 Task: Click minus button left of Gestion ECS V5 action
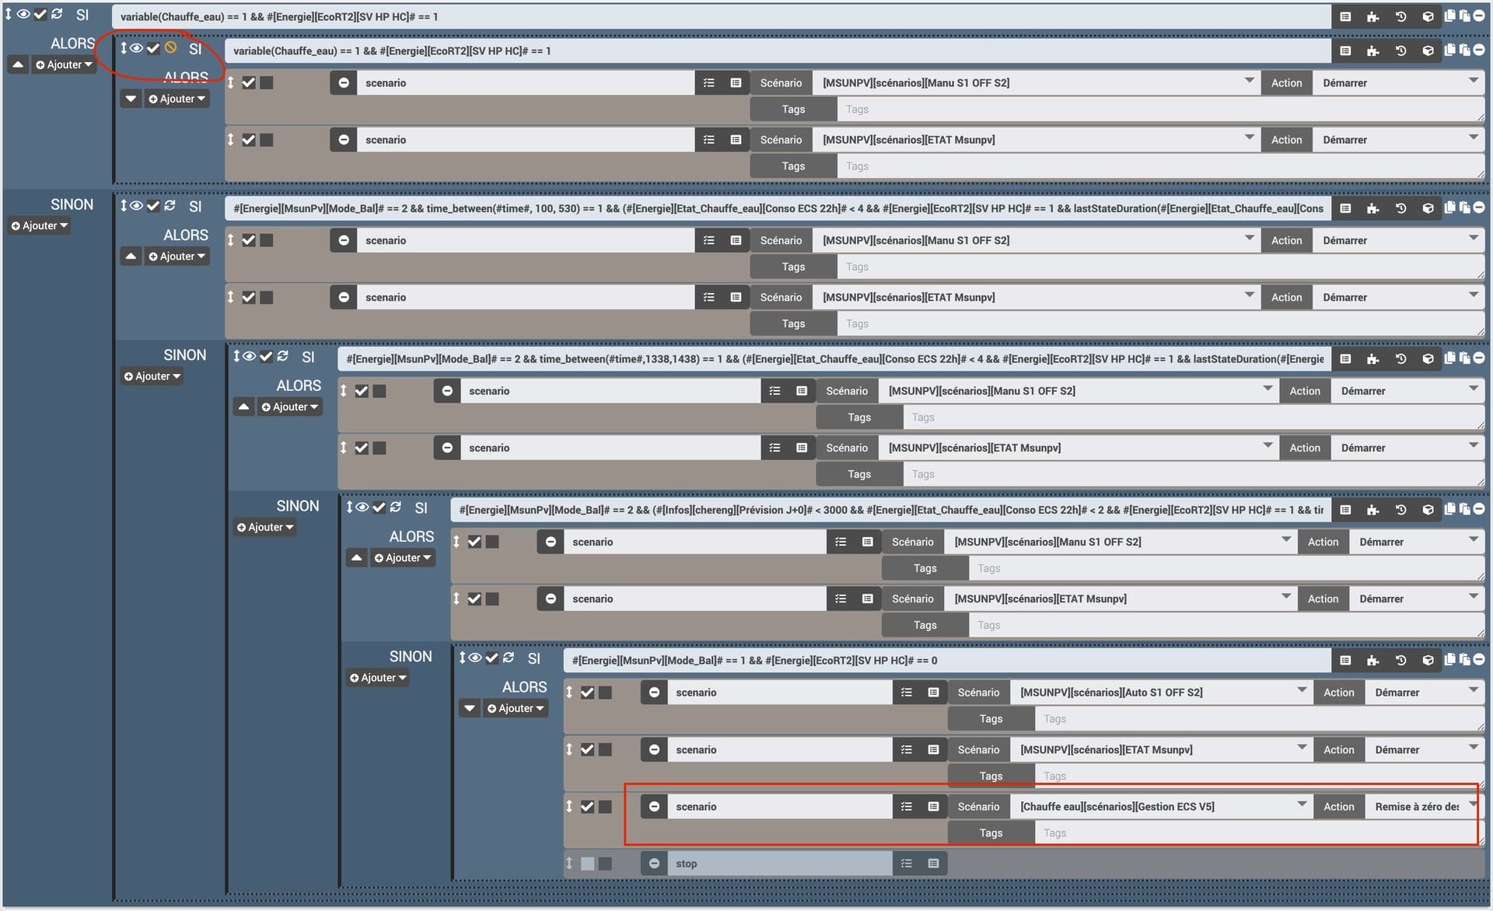654,807
